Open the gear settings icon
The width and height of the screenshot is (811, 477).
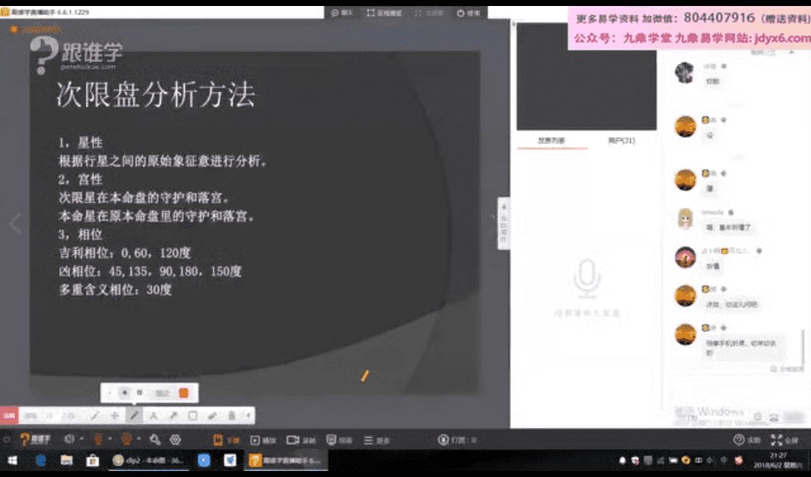[x=176, y=440]
